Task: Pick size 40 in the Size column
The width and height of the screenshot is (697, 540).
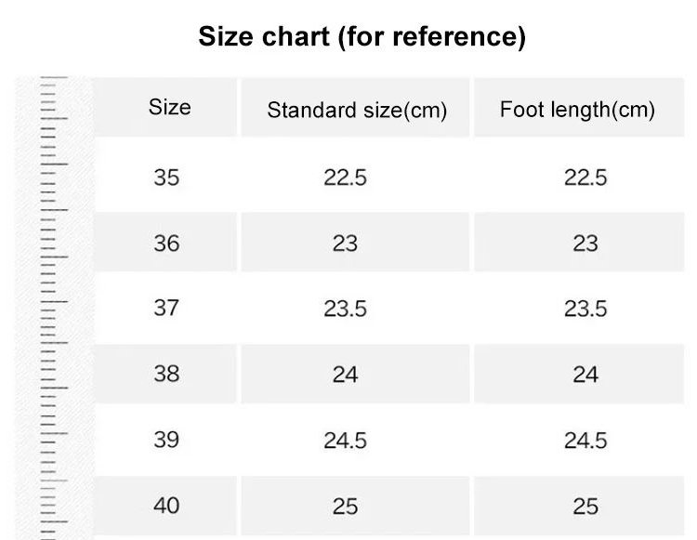Action: click(167, 506)
